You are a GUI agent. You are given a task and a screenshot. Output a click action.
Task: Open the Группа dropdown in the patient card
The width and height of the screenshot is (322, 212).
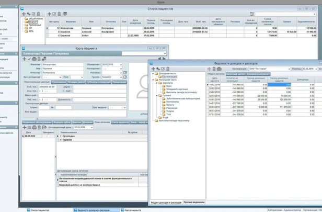point(120,76)
